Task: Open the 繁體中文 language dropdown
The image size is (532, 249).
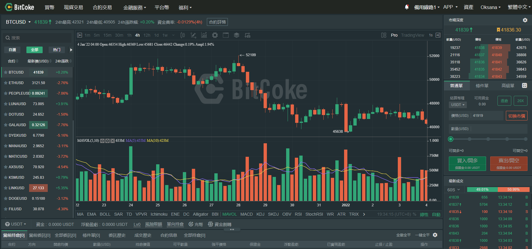Action: [x=519, y=7]
